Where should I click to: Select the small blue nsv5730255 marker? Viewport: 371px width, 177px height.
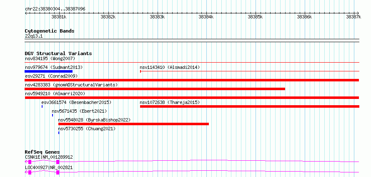point(59,133)
